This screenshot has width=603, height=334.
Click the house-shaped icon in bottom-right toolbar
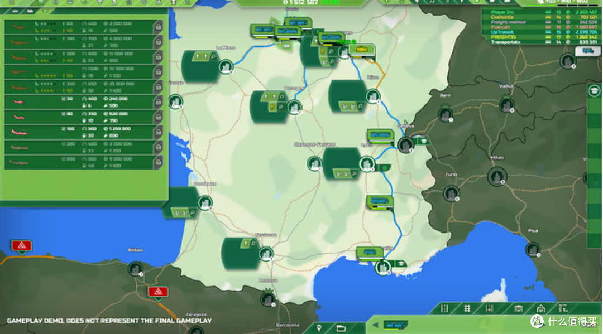pyautogui.click(x=540, y=308)
